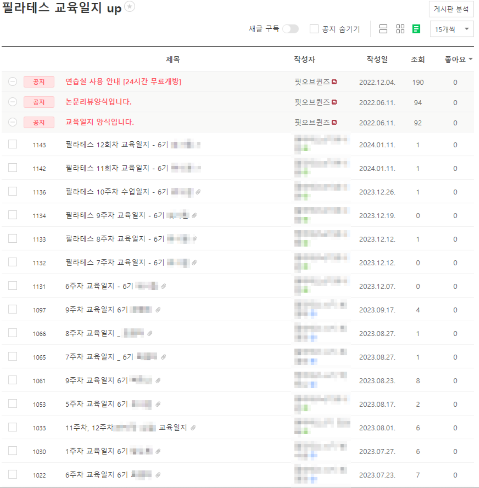Click the 작성일 column header

coord(377,59)
